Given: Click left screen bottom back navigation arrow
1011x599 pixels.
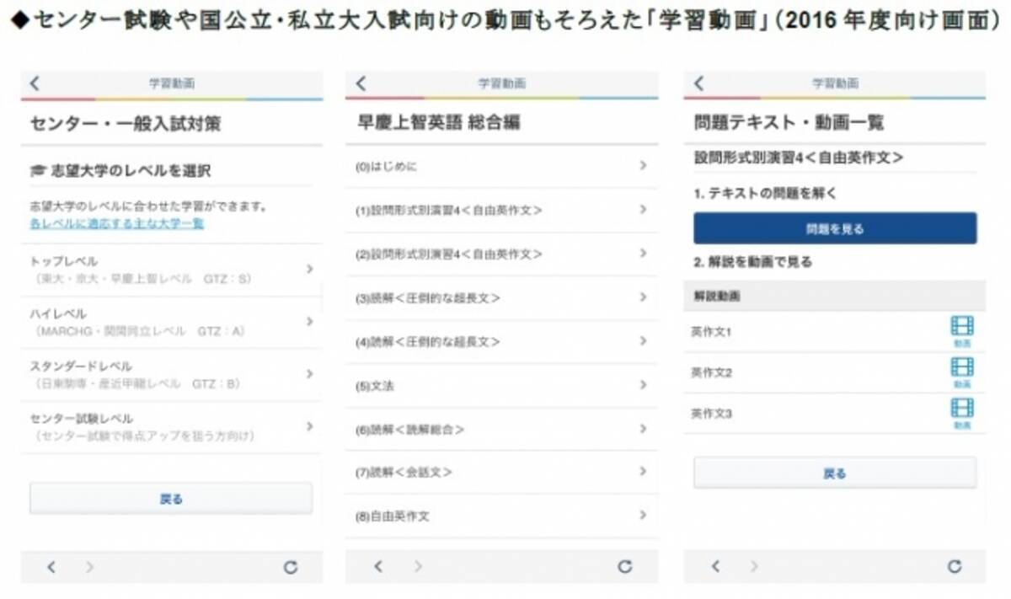Looking at the screenshot, I should point(51,567).
